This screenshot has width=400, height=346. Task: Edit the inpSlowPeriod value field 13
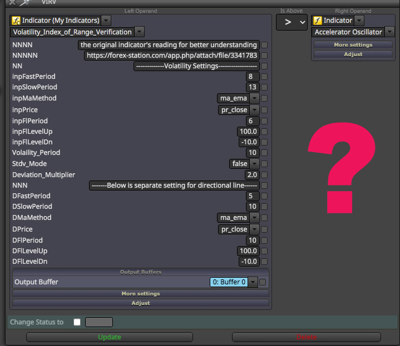click(253, 87)
